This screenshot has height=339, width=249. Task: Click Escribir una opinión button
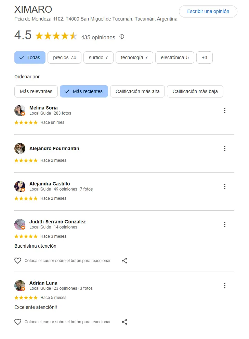click(x=208, y=11)
